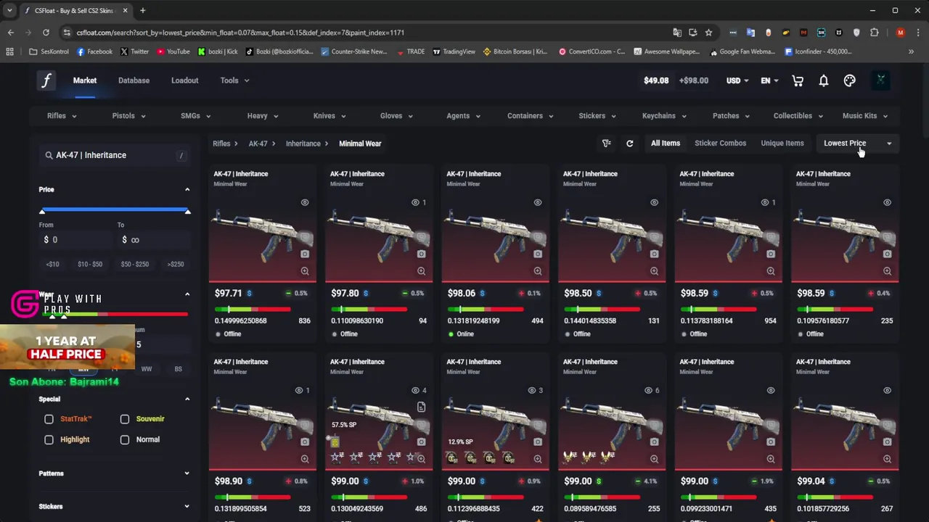The image size is (929, 522).
Task: Click the search magnifier icon in the item search
Action: 49,155
